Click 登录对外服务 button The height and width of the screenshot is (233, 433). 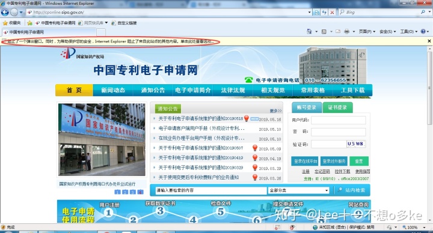[x=334, y=161]
